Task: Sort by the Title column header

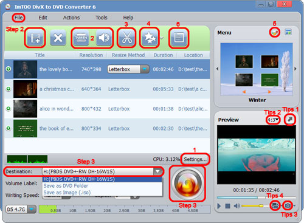Action: click(40, 55)
